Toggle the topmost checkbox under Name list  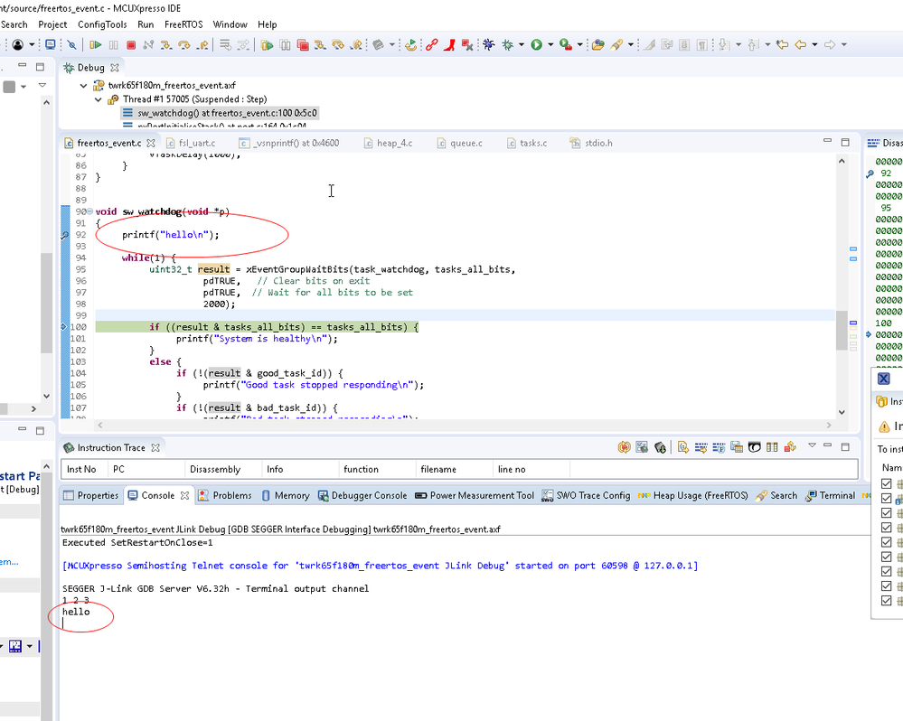(887, 484)
